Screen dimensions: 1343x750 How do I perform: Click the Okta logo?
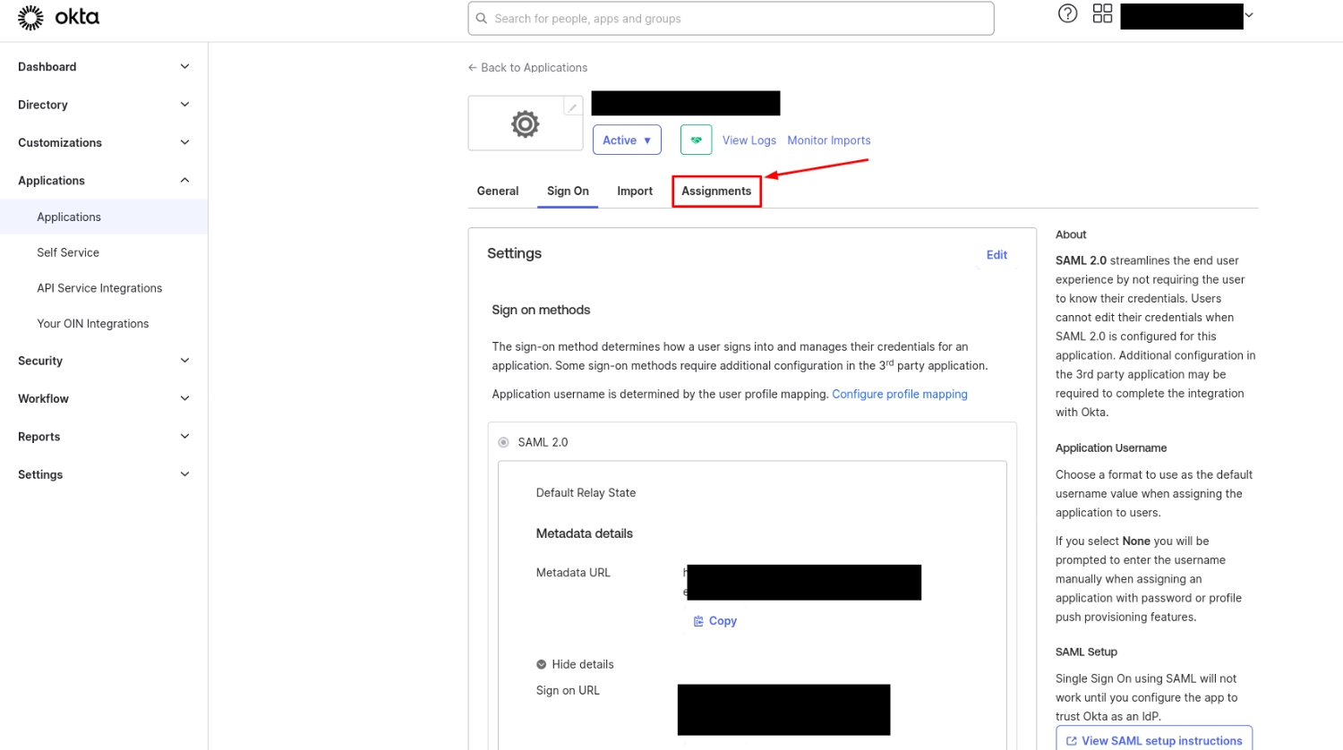[x=58, y=17]
